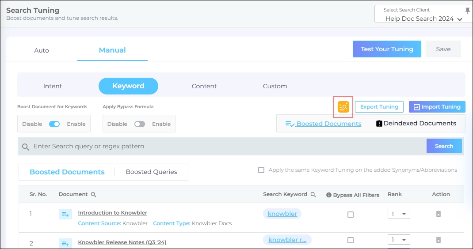The width and height of the screenshot is (473, 249).
Task: Check Bypass All Filters for first row
Action: [351, 215]
